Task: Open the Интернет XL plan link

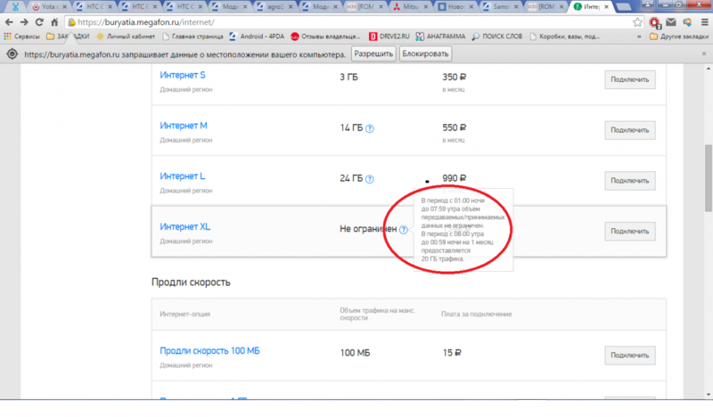Action: 185,226
